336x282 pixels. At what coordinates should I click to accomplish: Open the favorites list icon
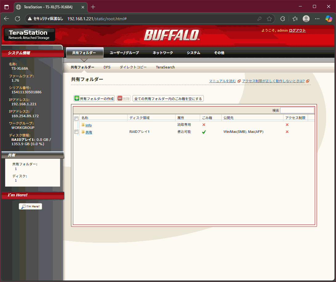pyautogui.click(x=295, y=19)
